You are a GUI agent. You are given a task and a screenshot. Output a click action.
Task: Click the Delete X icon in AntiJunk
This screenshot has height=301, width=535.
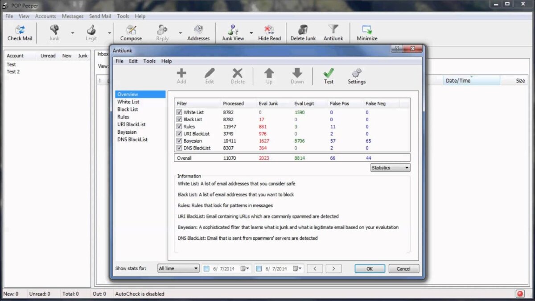pyautogui.click(x=238, y=73)
